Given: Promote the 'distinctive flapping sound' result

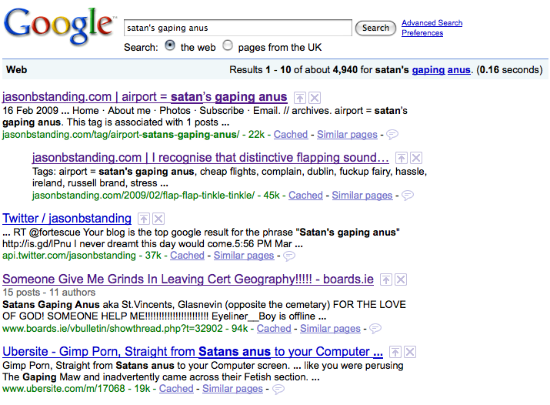Looking at the screenshot, I should [x=402, y=158].
